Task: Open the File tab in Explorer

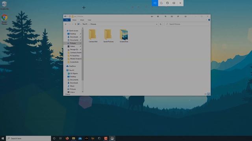Action: tap(67, 20)
